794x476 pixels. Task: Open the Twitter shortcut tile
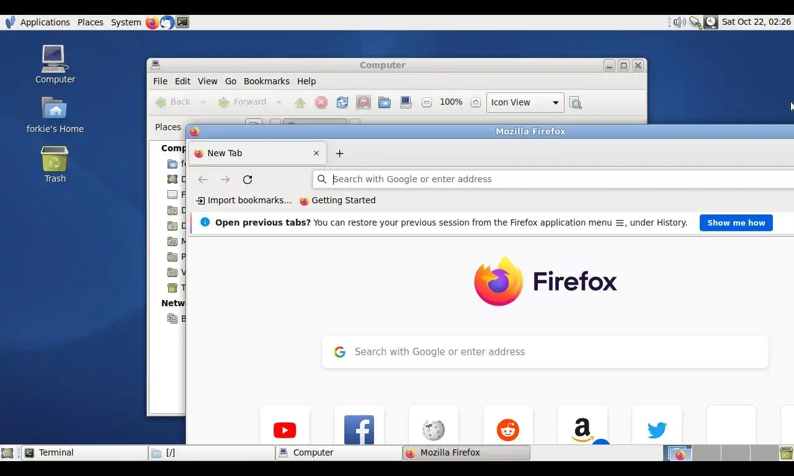(657, 425)
